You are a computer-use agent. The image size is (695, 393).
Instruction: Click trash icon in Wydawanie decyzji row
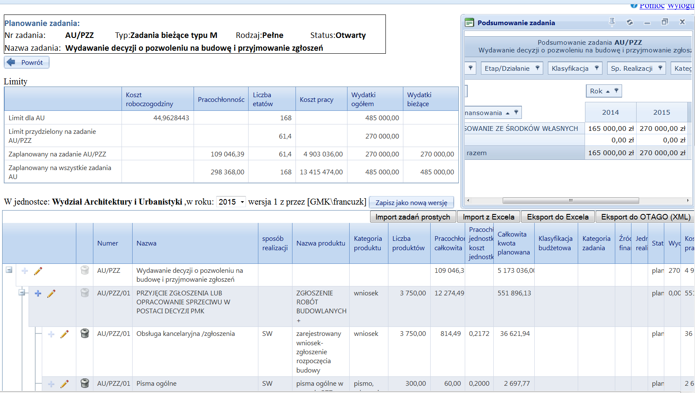(x=85, y=270)
